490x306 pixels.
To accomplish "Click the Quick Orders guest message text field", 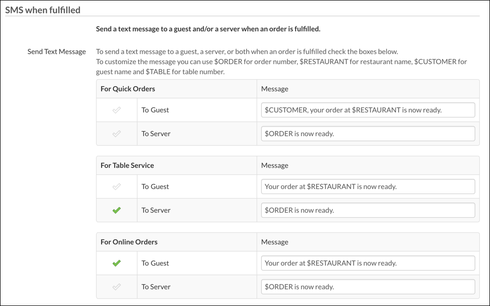I will coord(367,109).
